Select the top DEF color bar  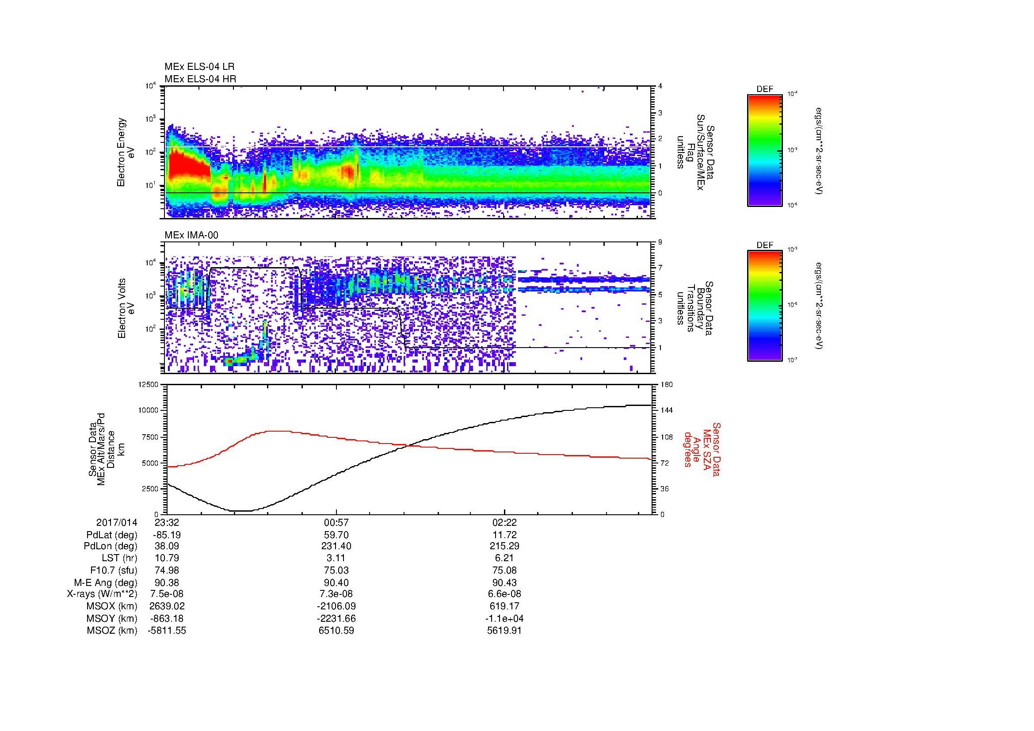coord(765,150)
